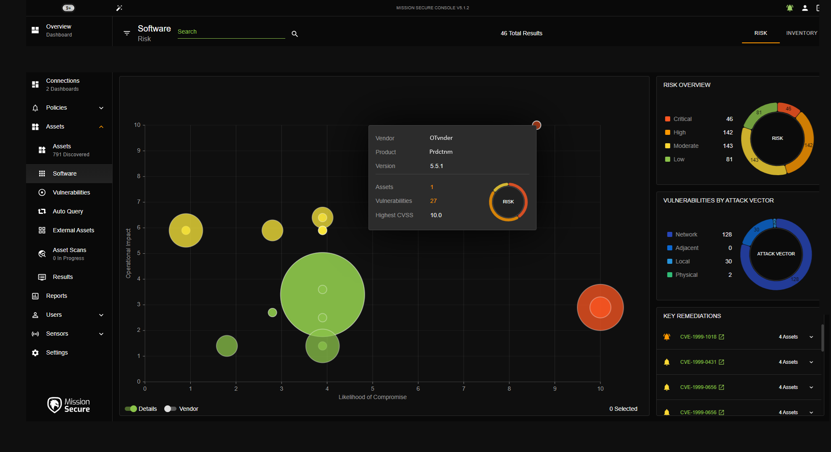Click alert bell icon beside CVE-1999-1018
Viewport: 831px width, 452px height.
667,337
